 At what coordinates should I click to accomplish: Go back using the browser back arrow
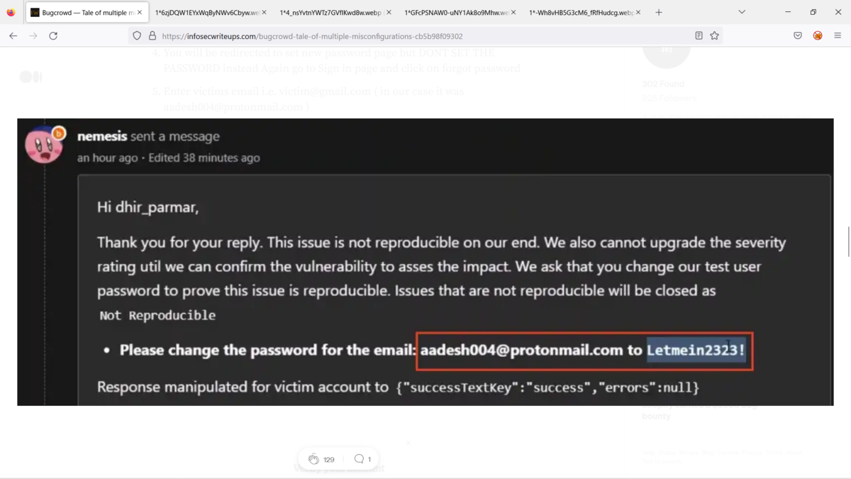click(x=13, y=35)
